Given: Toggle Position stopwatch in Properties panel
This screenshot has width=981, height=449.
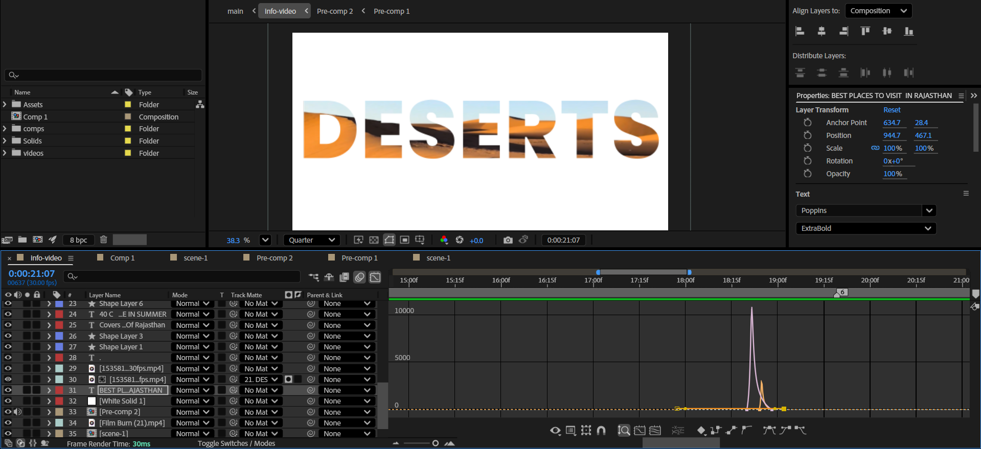Looking at the screenshot, I should pos(807,135).
